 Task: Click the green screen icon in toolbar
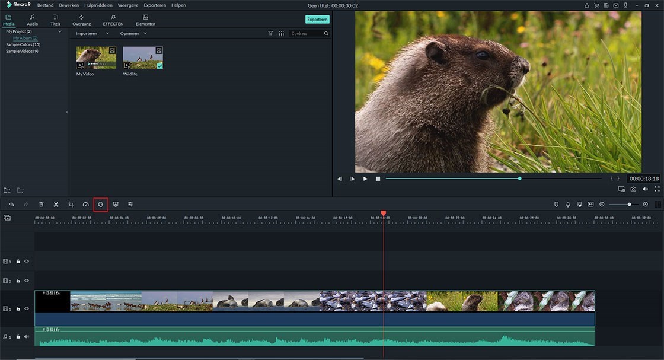116,205
